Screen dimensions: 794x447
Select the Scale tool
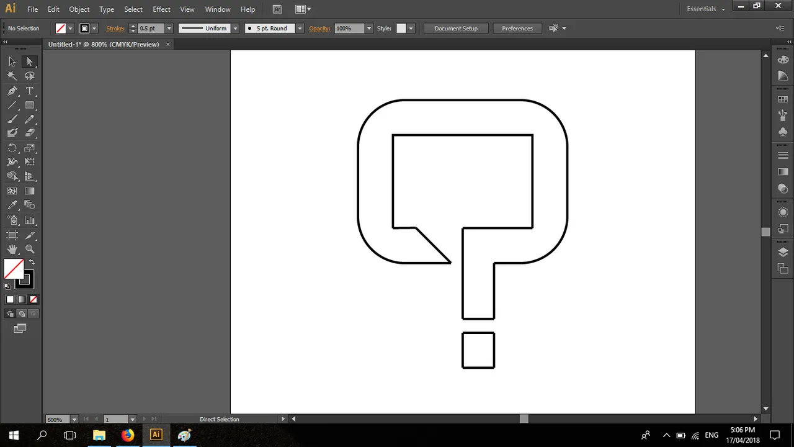point(29,148)
